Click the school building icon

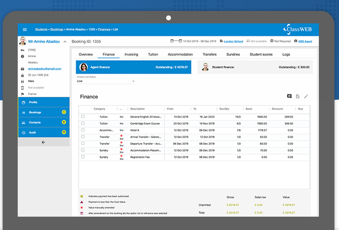221,41
